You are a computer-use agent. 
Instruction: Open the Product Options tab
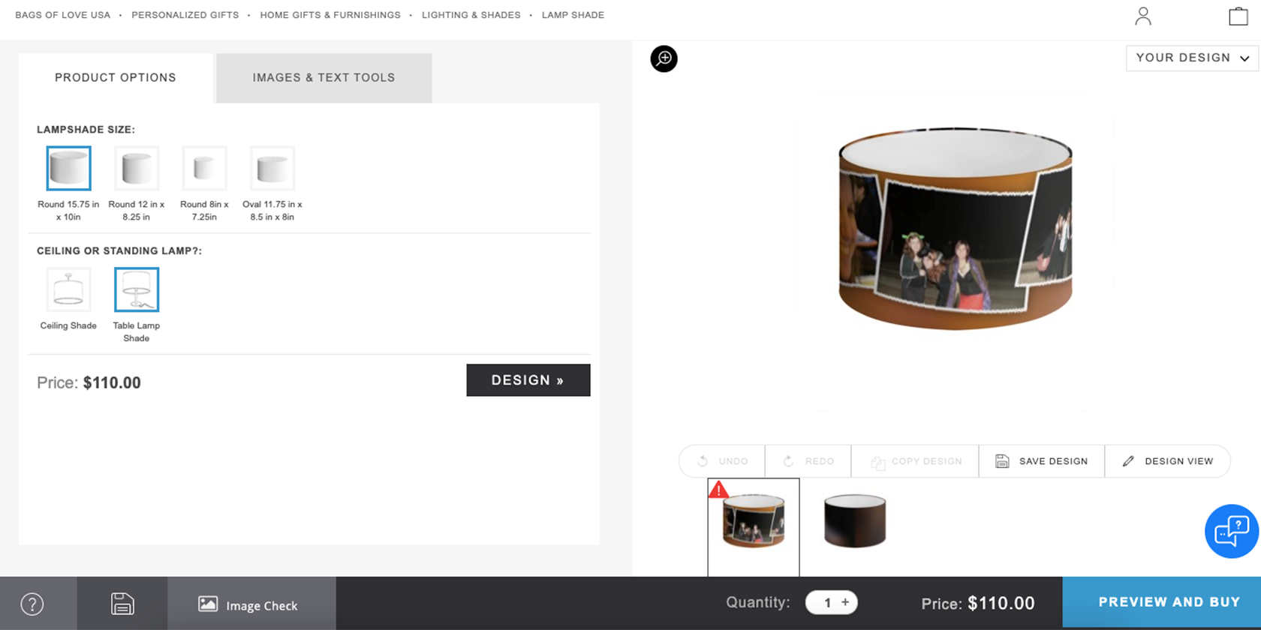[116, 78]
